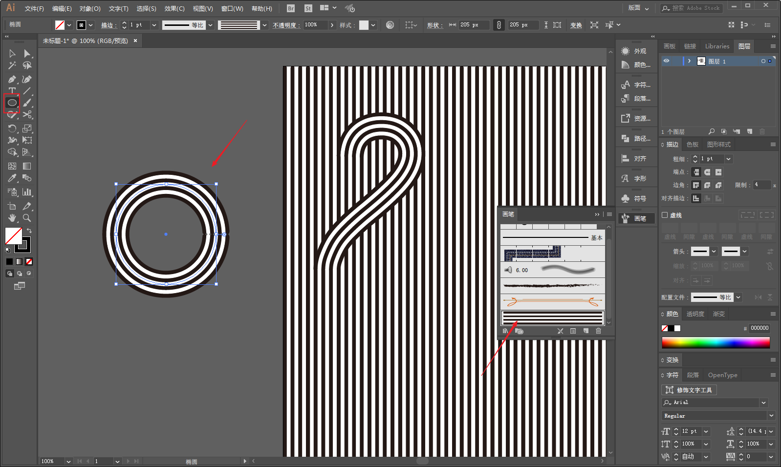Expand 图层 1 layer contents
This screenshot has height=467, width=781.
[x=689, y=61]
